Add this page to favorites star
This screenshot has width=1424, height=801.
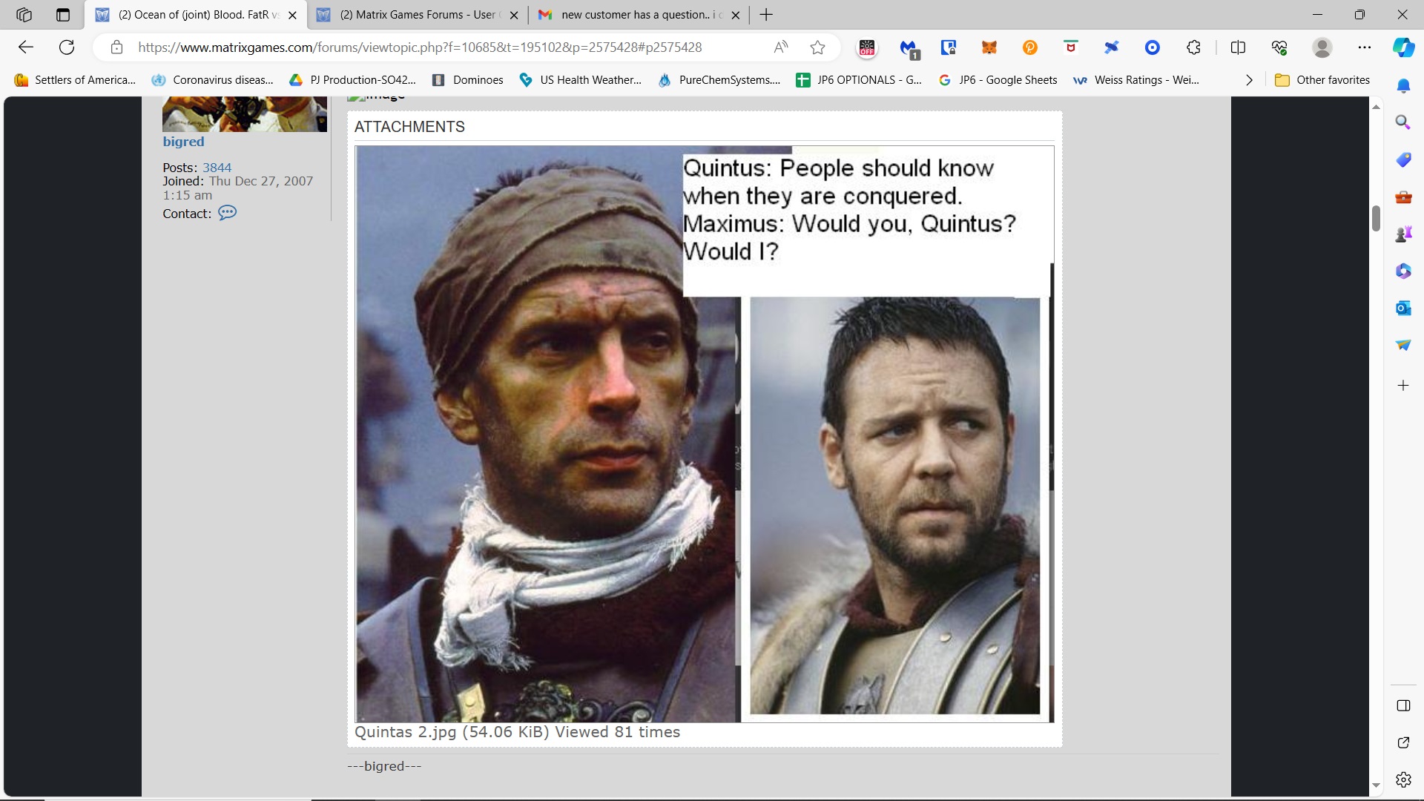tap(818, 47)
